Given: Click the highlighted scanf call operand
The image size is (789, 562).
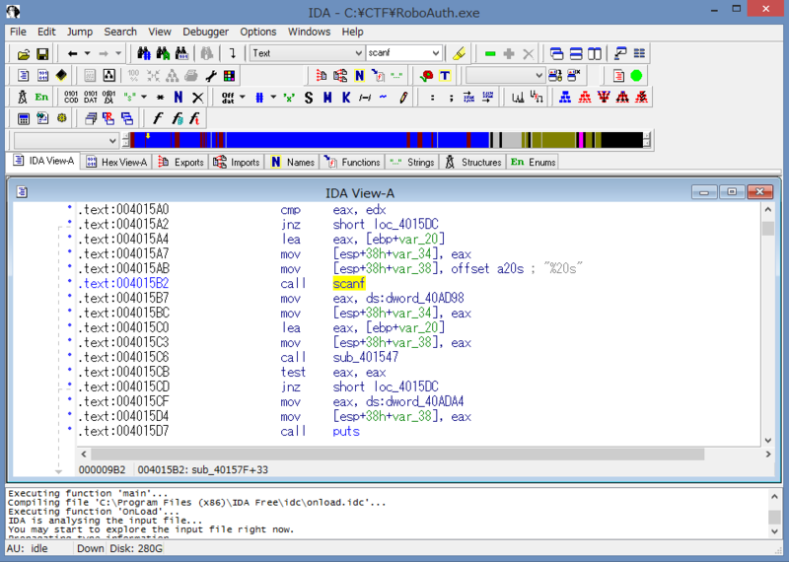Looking at the screenshot, I should point(349,283).
